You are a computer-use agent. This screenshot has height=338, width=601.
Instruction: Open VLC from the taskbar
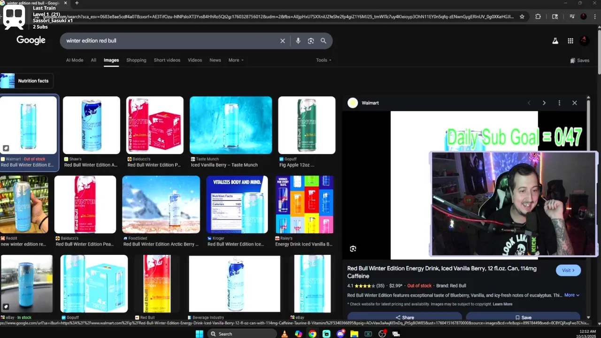[284, 334]
